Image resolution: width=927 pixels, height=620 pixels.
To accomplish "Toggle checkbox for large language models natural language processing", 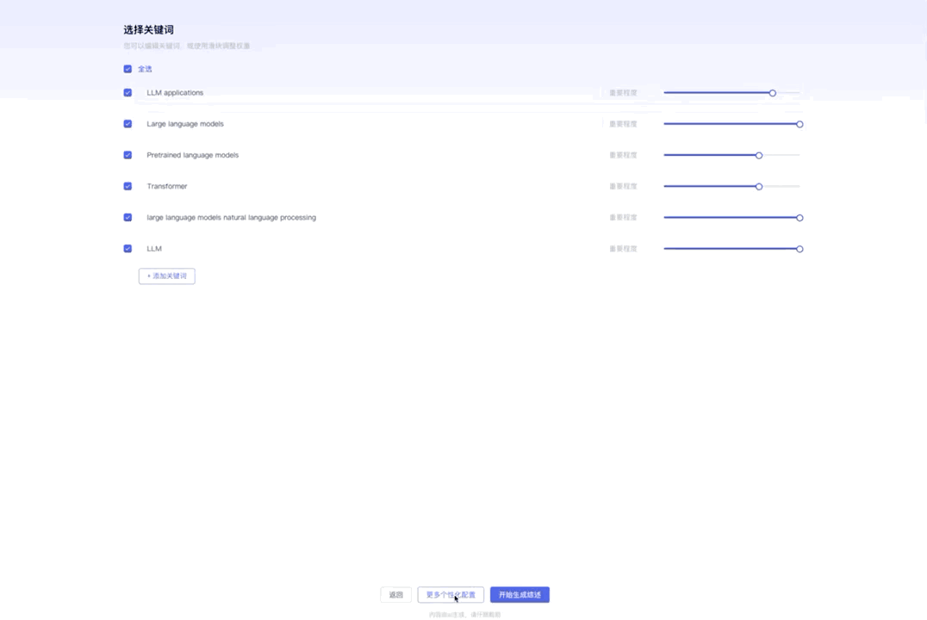I will pos(128,218).
